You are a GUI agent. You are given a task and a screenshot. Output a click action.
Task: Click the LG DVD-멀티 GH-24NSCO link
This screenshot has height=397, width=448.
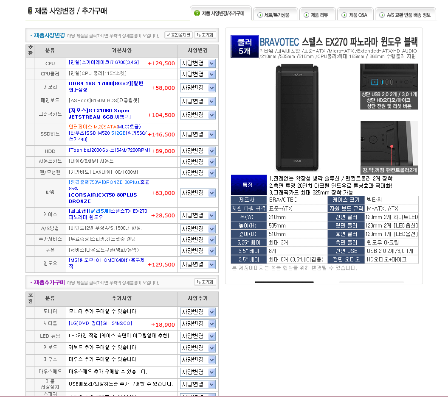click(100, 323)
